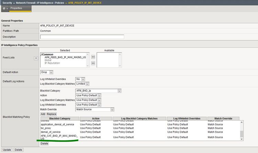
Task: Open the Default Action dropdown
Action: point(47,72)
